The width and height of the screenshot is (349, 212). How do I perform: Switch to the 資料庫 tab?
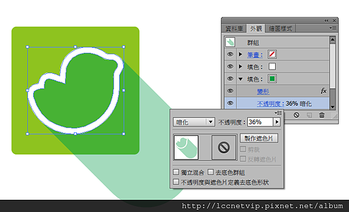click(234, 28)
